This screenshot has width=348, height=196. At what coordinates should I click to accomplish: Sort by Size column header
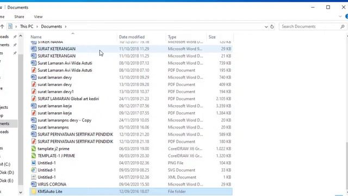pos(220,36)
